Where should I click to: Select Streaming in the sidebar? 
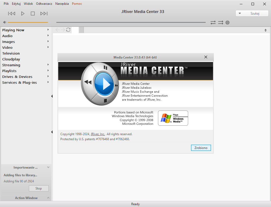pos(11,65)
